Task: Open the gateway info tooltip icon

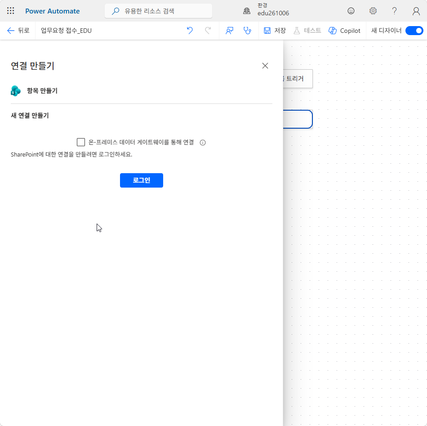Action: (x=203, y=143)
